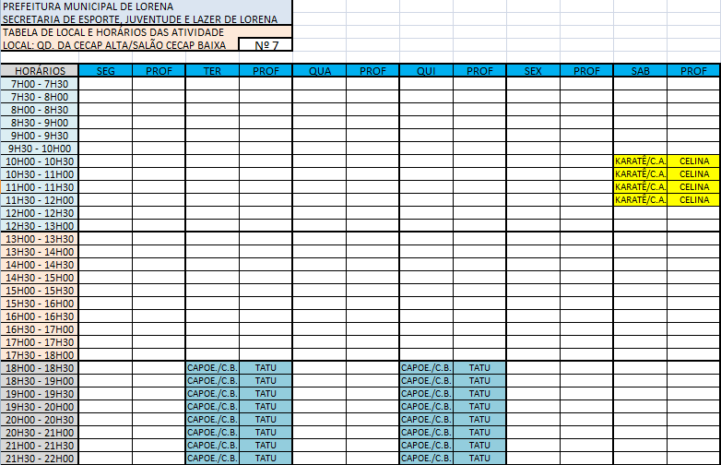
Task: Select KARATÊ/C.A. cell in 10H00 - 10H30 row
Action: click(640, 161)
